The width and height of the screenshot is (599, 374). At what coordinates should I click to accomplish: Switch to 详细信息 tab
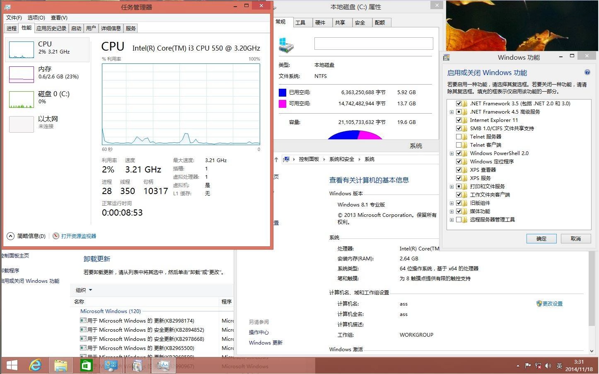pyautogui.click(x=111, y=28)
